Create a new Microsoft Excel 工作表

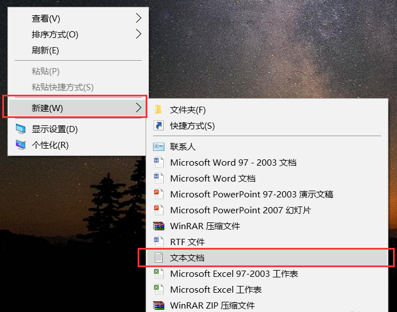(267, 289)
